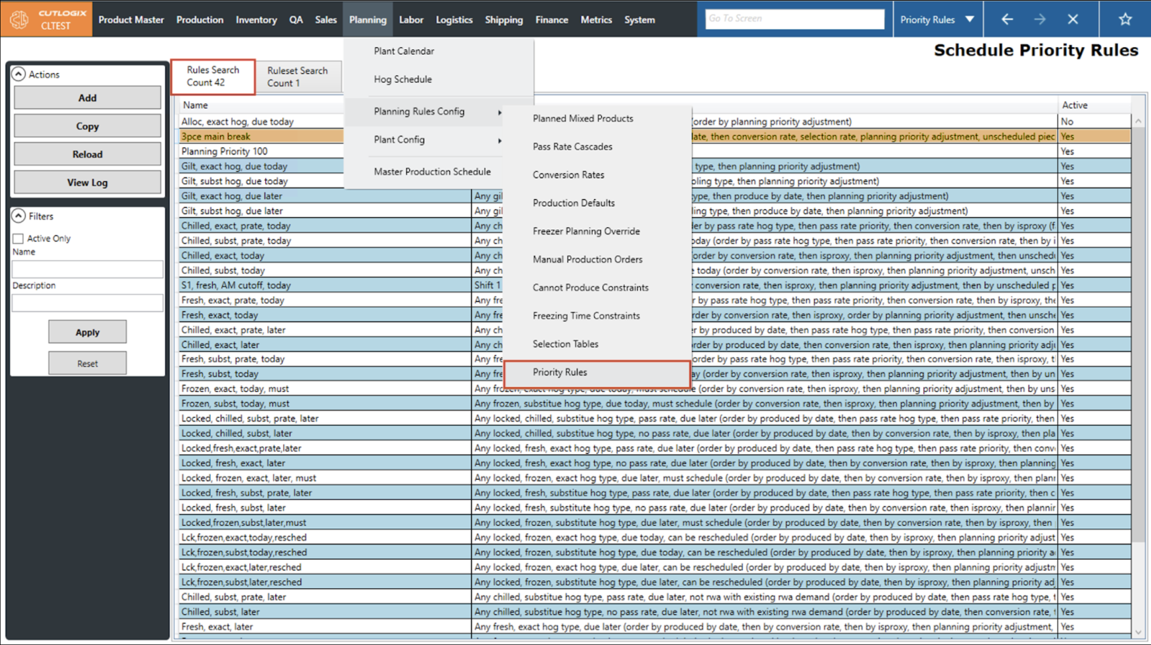Click the scrollbar down arrow
The width and height of the screenshot is (1151, 645).
pos(1139,632)
